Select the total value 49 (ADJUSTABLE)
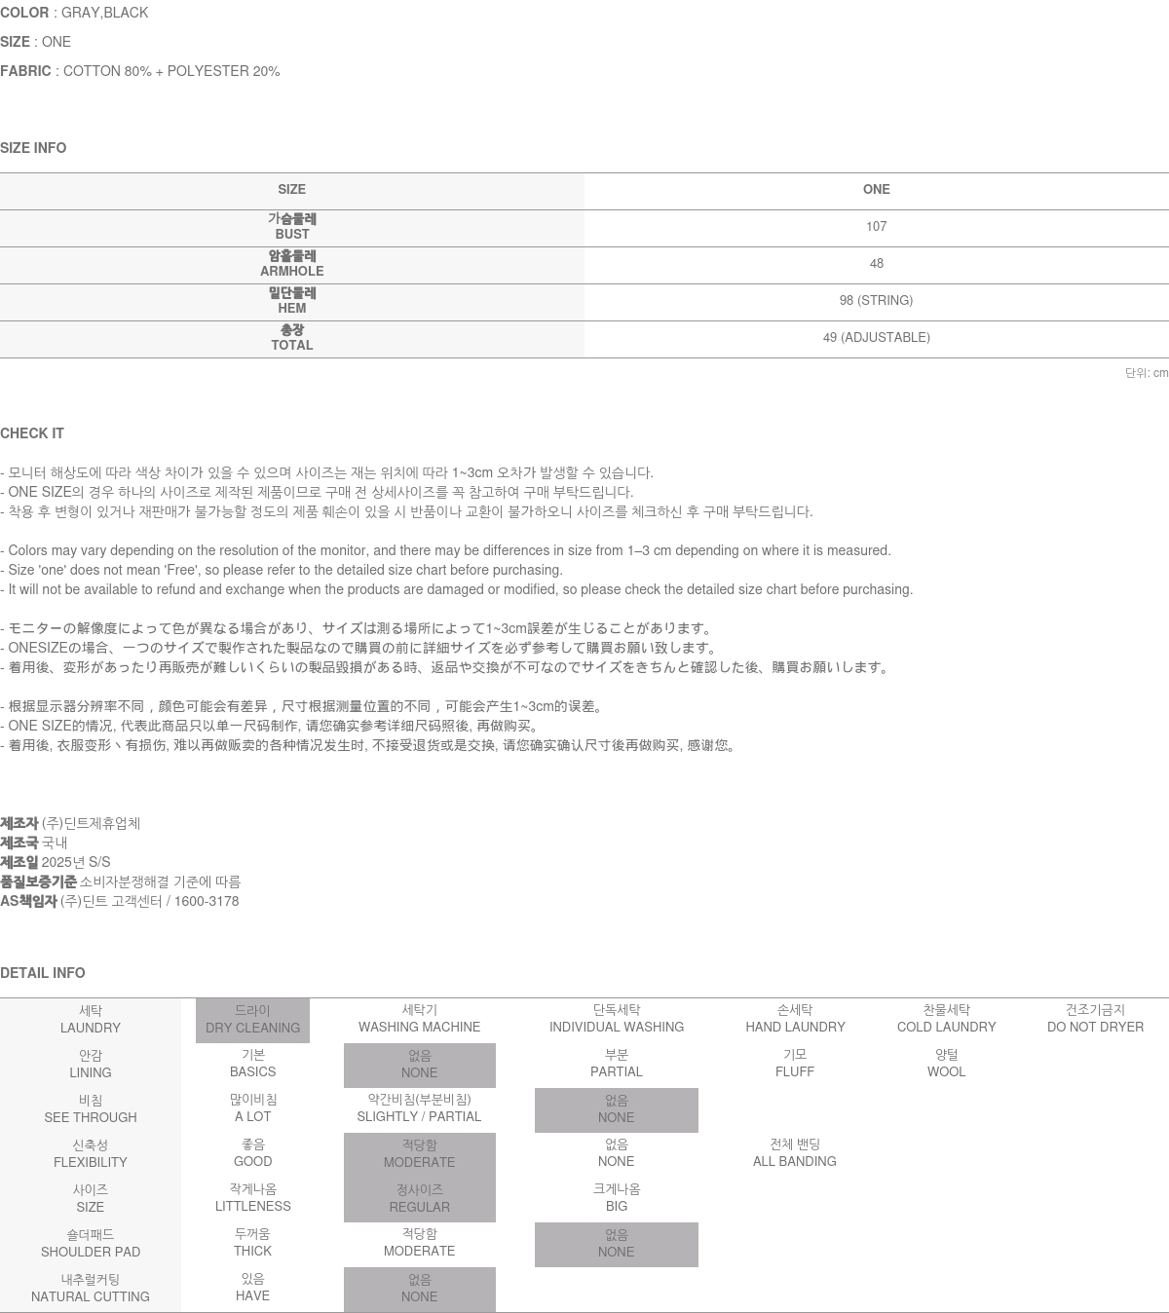Viewport: 1169px width, 1313px height. [x=876, y=338]
